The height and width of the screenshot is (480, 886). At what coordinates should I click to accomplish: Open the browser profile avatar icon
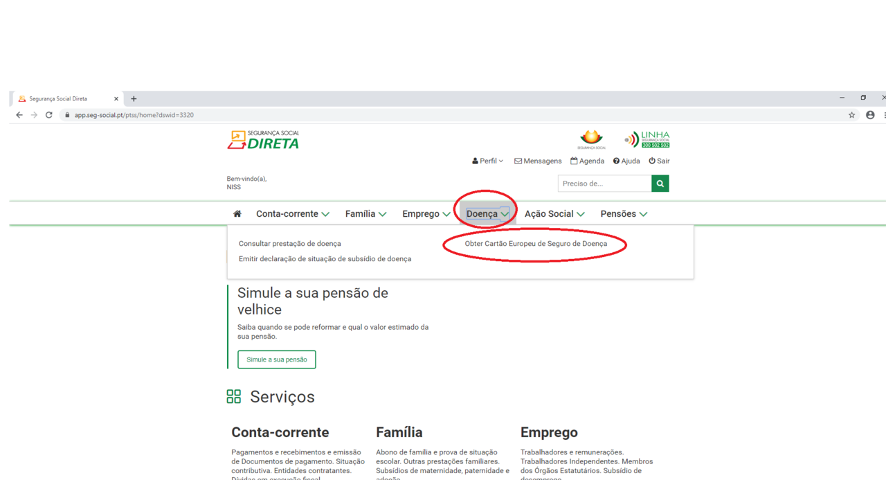coord(870,115)
